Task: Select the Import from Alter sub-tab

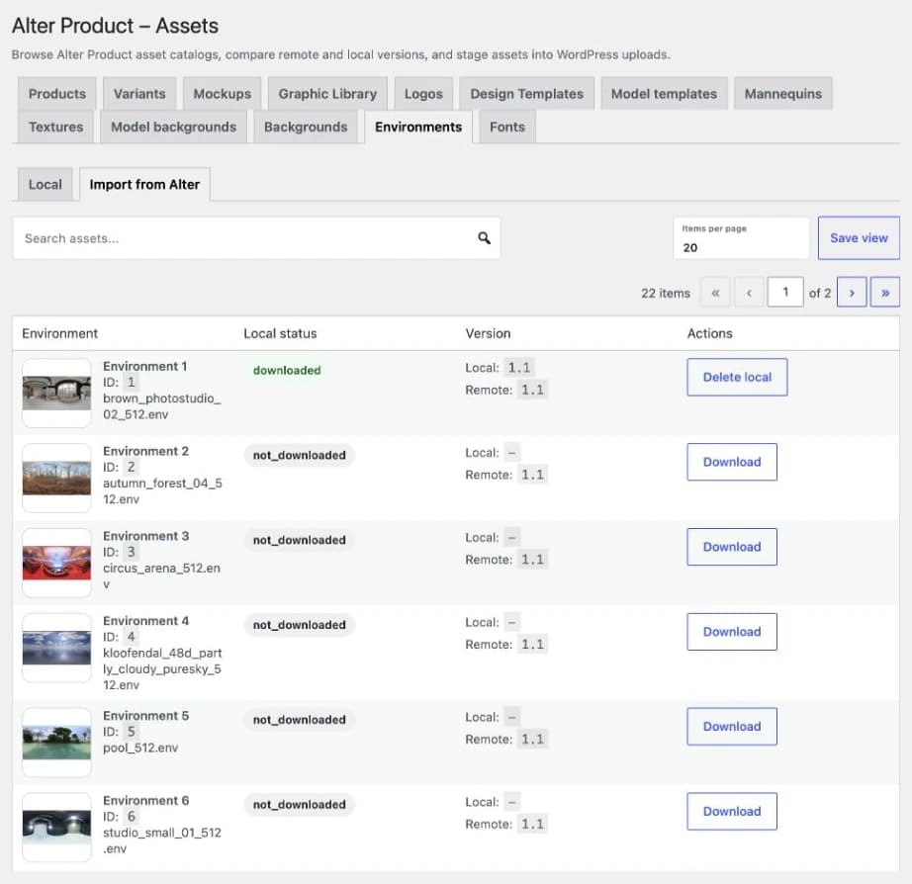Action: (144, 184)
